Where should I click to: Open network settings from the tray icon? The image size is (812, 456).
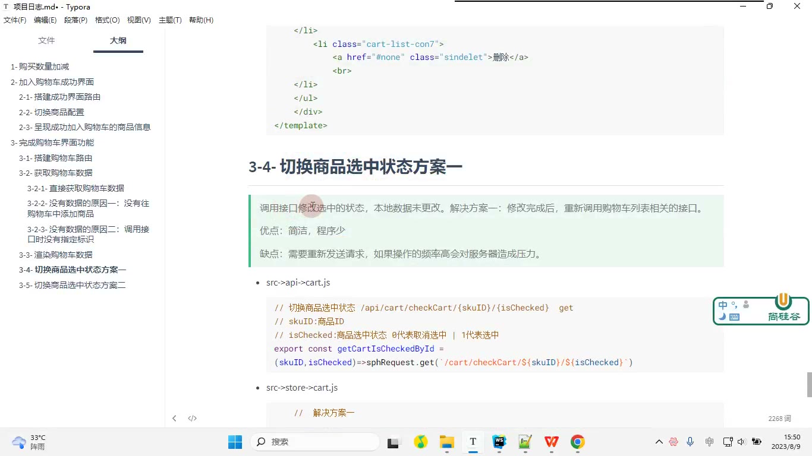pos(728,442)
